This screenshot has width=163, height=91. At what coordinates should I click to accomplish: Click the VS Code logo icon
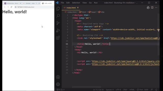pyautogui.click(x=57, y=3)
